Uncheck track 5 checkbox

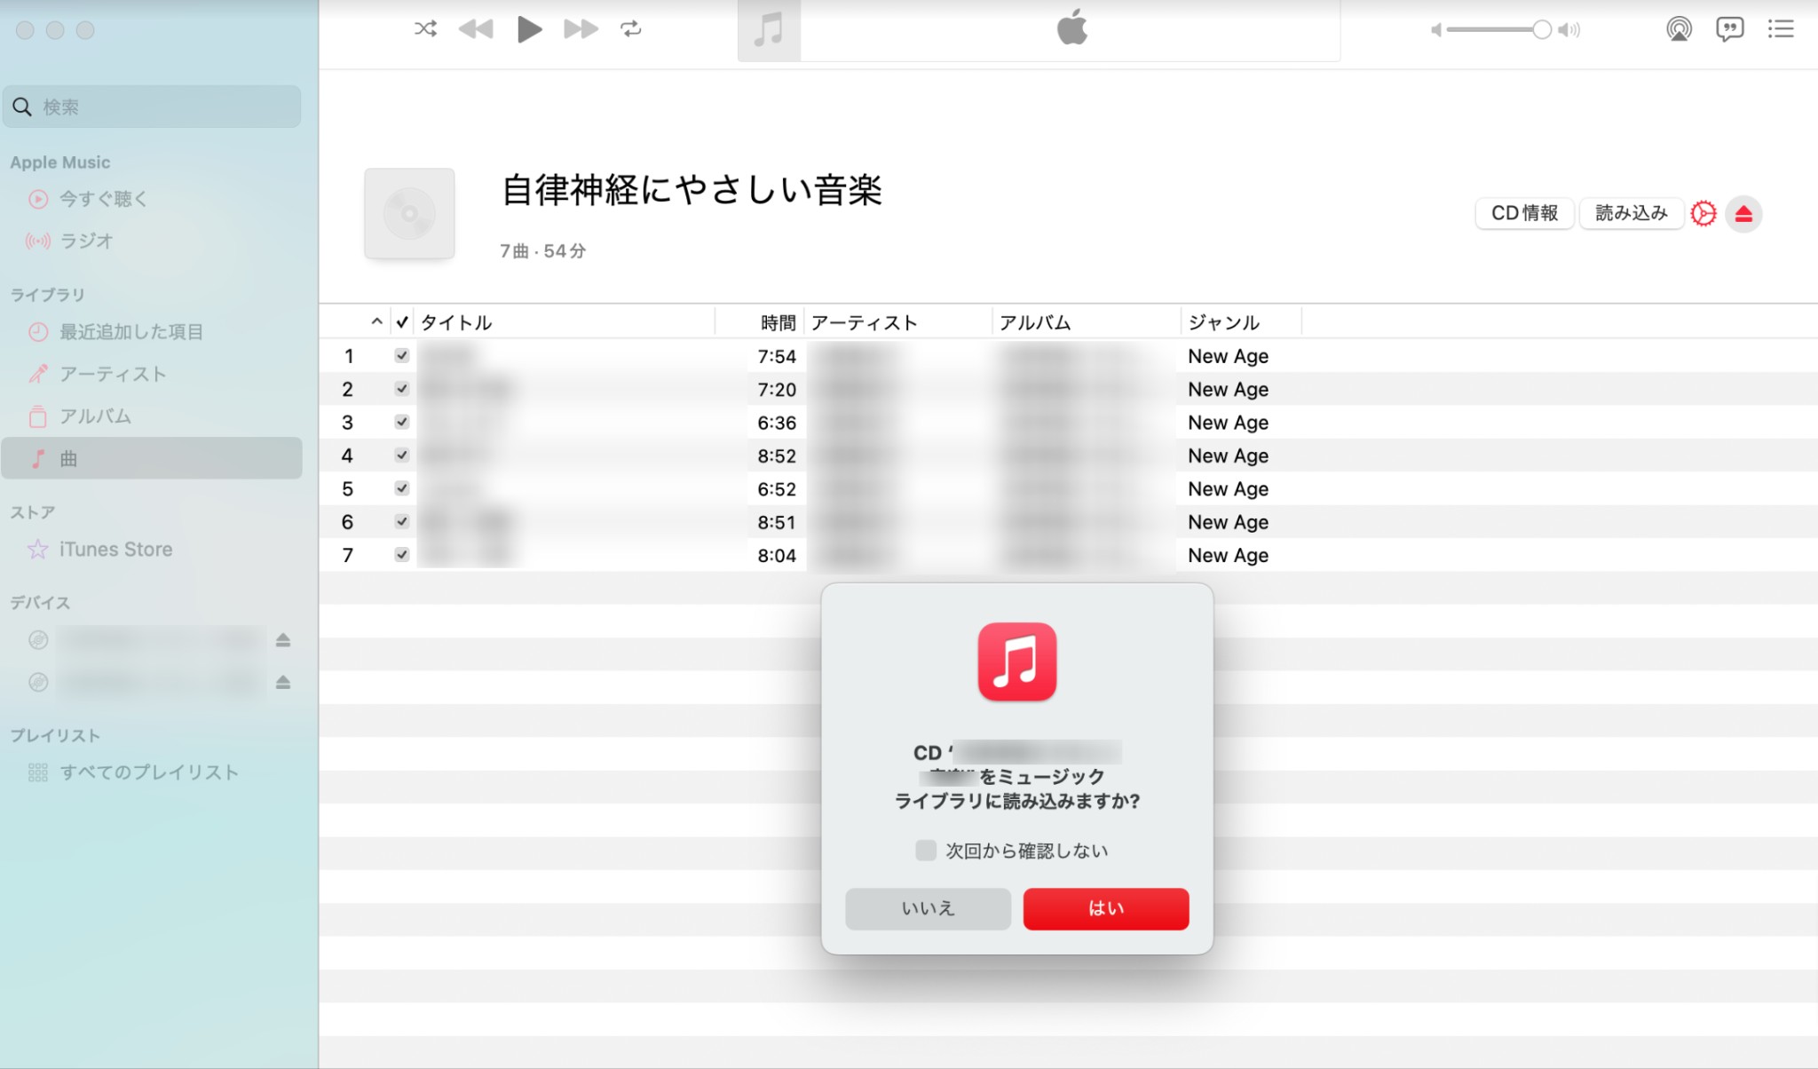tap(402, 488)
